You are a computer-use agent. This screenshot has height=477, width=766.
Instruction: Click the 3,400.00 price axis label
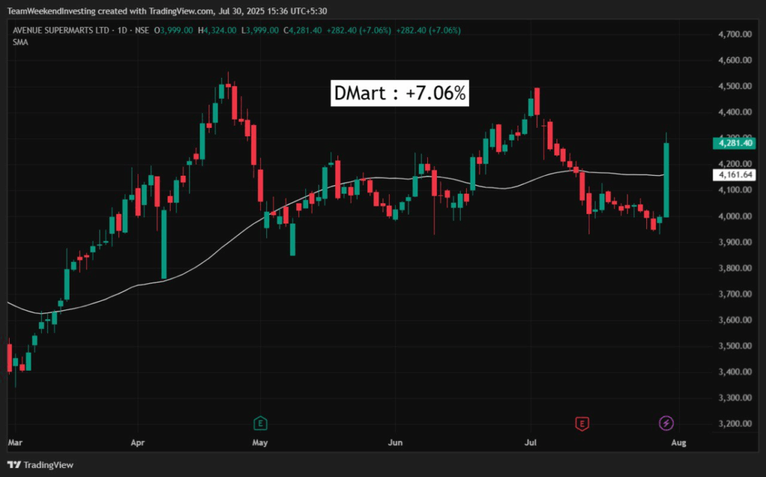click(735, 372)
